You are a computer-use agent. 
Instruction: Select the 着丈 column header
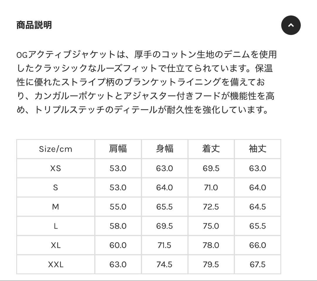click(x=211, y=149)
